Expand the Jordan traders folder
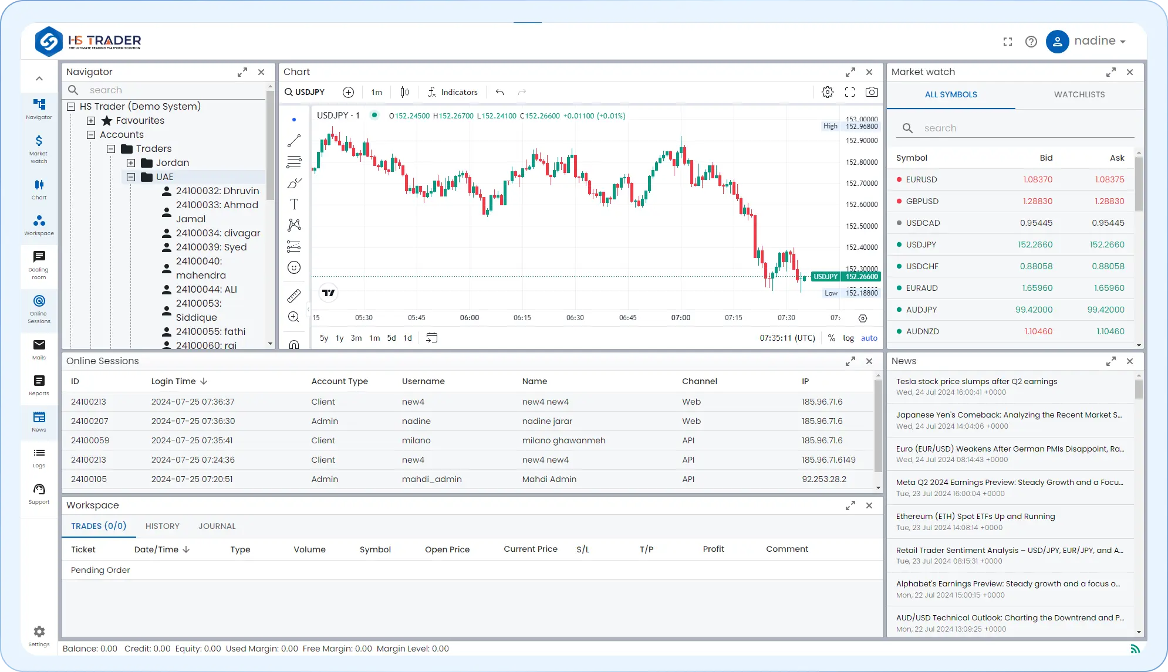Viewport: 1168px width, 672px height. (x=131, y=163)
